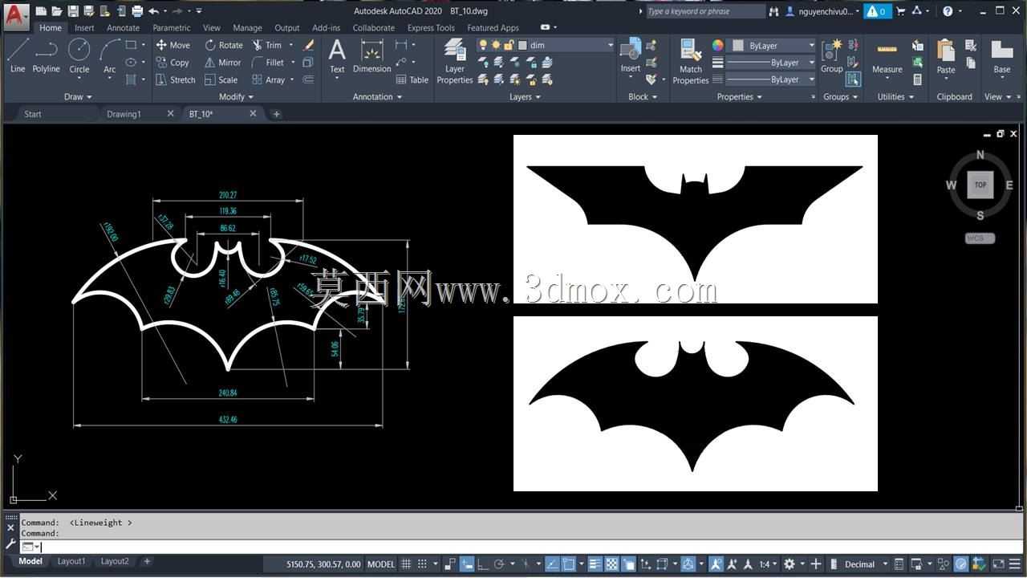
Task: Click the MODEL space button
Action: click(380, 564)
